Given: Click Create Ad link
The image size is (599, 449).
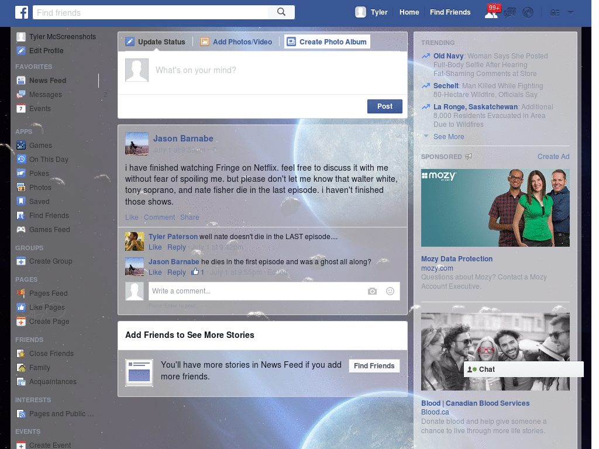Looking at the screenshot, I should (553, 157).
